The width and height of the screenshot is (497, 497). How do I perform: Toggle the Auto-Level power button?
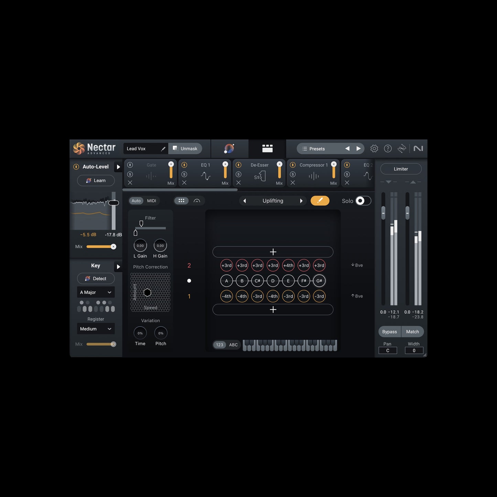tap(76, 167)
